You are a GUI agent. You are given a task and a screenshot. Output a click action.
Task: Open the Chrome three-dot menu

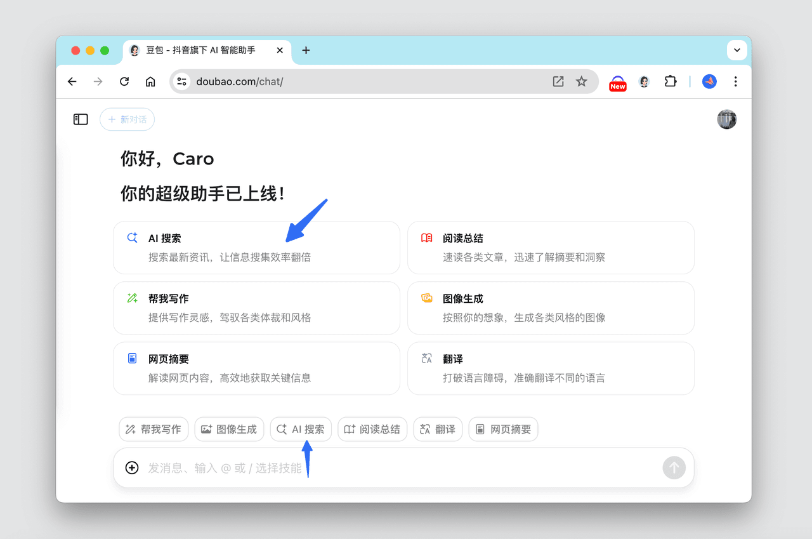(x=735, y=81)
